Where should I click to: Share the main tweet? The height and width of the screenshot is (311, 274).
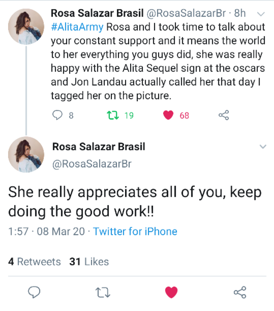[x=240, y=292]
